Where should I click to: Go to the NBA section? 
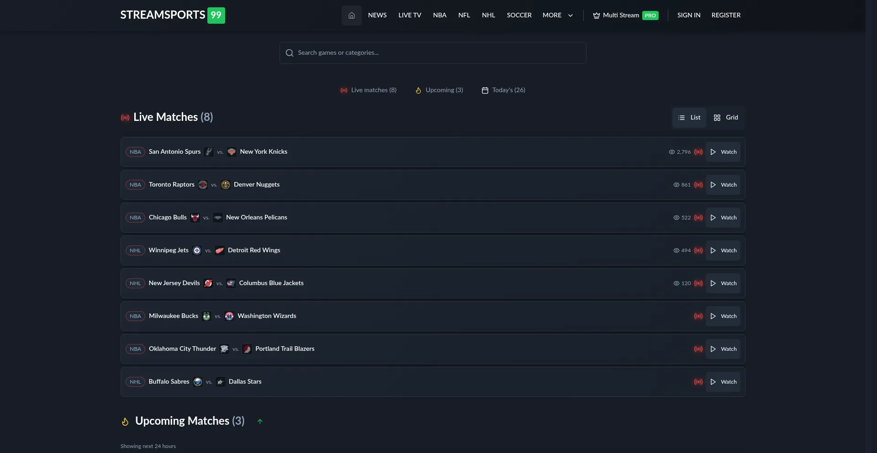point(440,16)
